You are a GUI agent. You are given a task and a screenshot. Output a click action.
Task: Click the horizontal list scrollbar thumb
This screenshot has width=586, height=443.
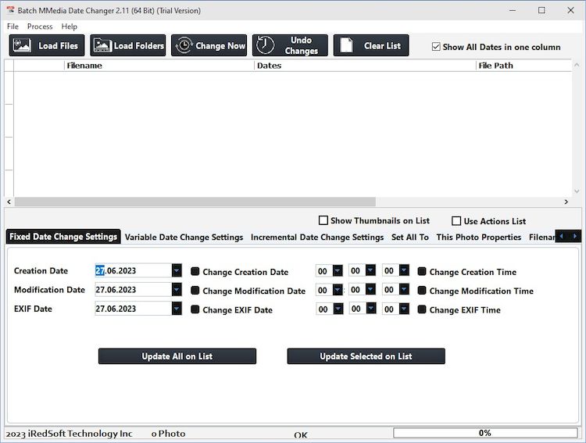195,202
